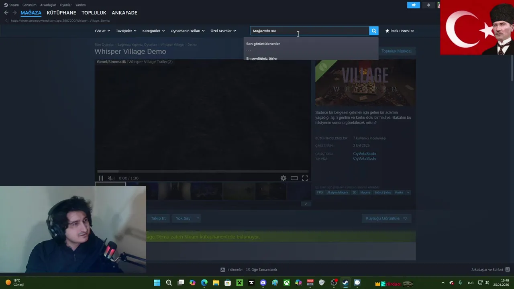This screenshot has width=514, height=289.
Task: Expand the Kategoriler dropdown
Action: click(153, 31)
